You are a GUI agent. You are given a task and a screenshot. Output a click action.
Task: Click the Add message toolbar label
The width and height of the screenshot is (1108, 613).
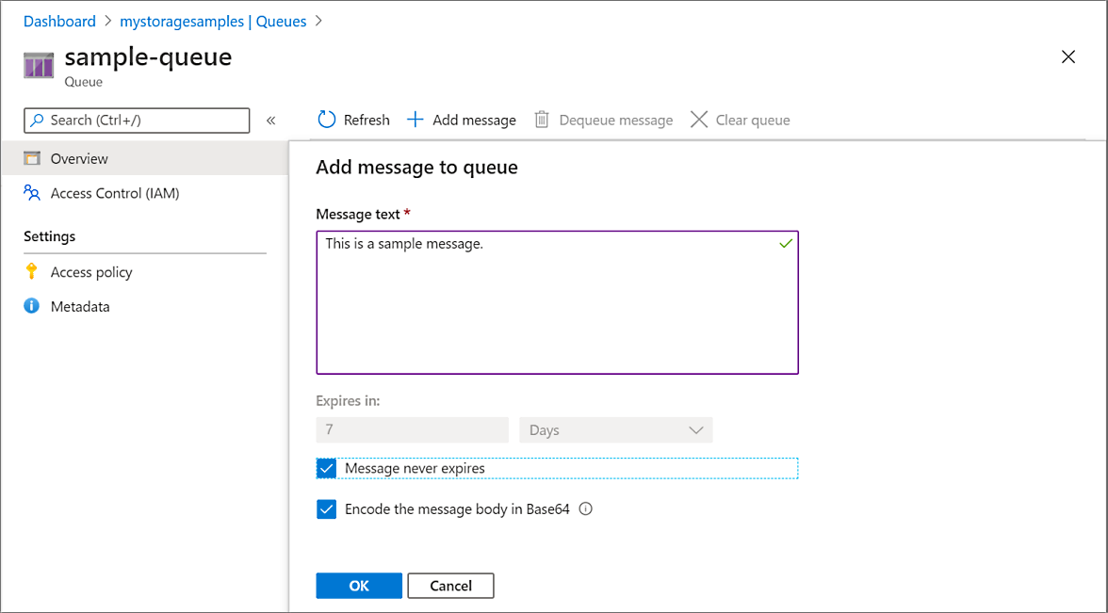[474, 121]
